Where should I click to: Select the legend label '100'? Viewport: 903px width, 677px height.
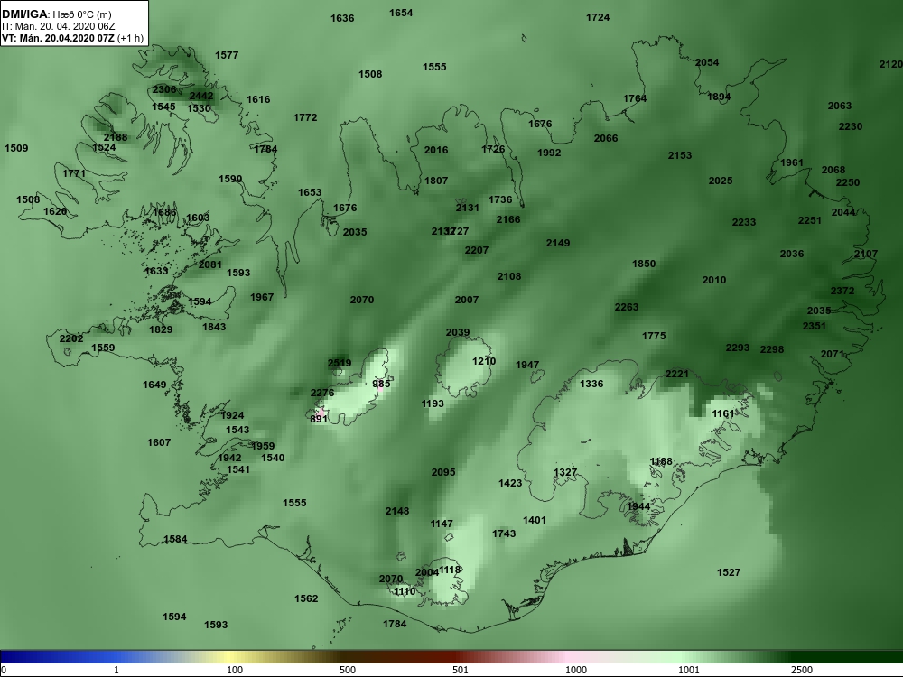coord(235,670)
